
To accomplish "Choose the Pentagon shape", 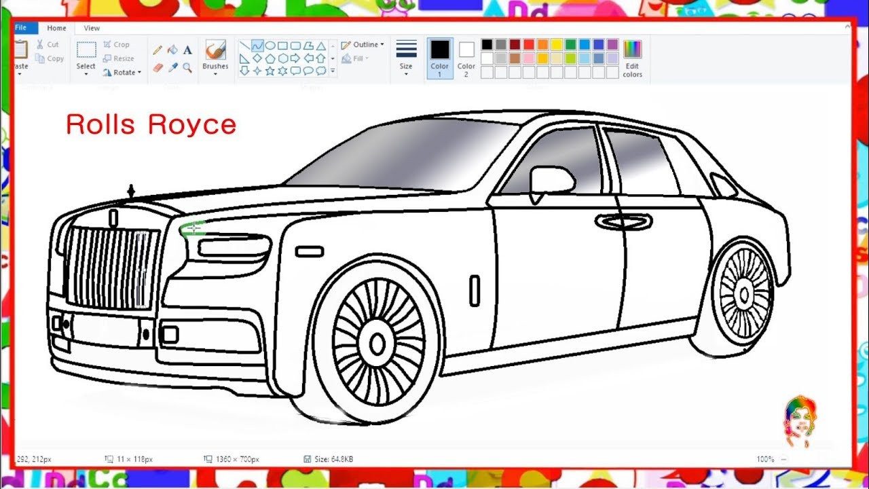I will pos(270,58).
